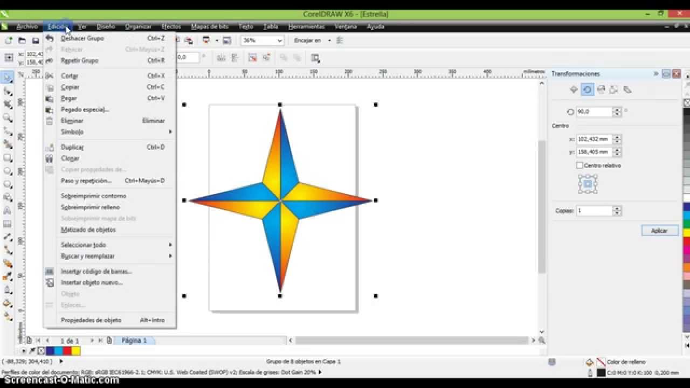The image size is (690, 388).
Task: Click the horizontal scrollbar below the canvas
Action: click(x=412, y=341)
